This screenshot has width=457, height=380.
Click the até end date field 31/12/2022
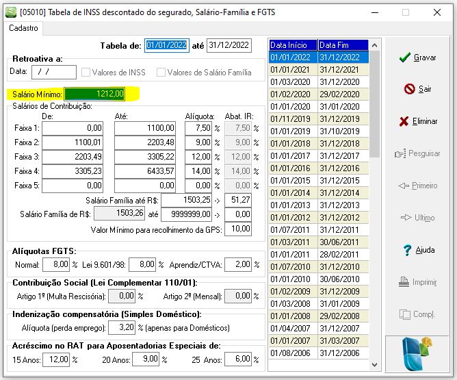coord(229,45)
